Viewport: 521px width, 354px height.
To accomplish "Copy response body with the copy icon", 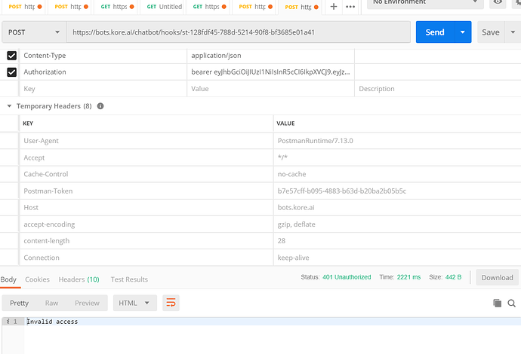I will [x=497, y=303].
